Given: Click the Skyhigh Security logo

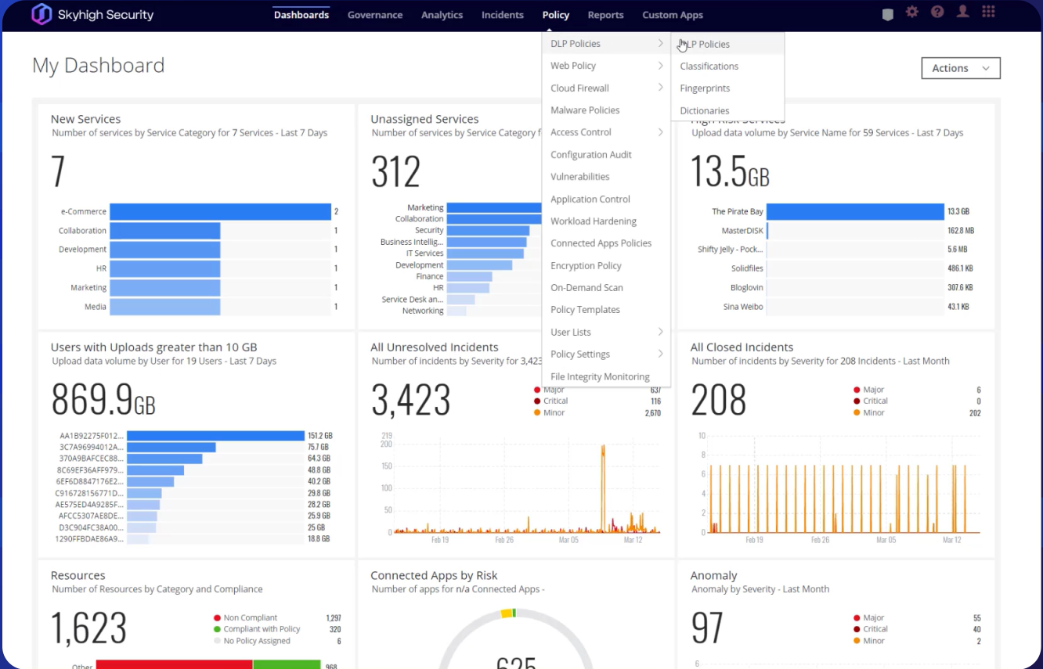Looking at the screenshot, I should (x=92, y=14).
